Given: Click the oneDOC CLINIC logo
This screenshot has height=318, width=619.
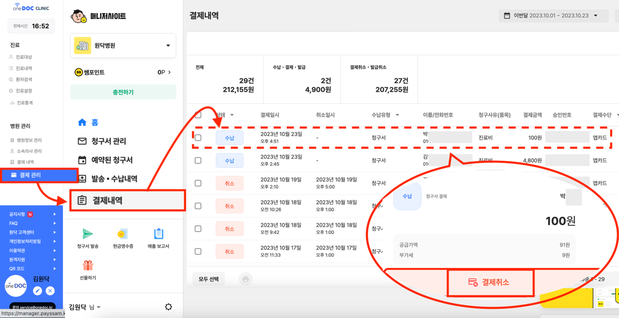Looking at the screenshot, I should point(31,7).
